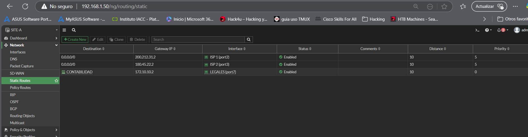Viewport: 528px width, 137px height.
Task: Click the magnifier icon beside hamburger menu
Action: [x=74, y=30]
